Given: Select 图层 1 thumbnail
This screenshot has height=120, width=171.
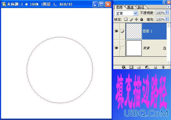Looking at the screenshot, I should point(134,31).
